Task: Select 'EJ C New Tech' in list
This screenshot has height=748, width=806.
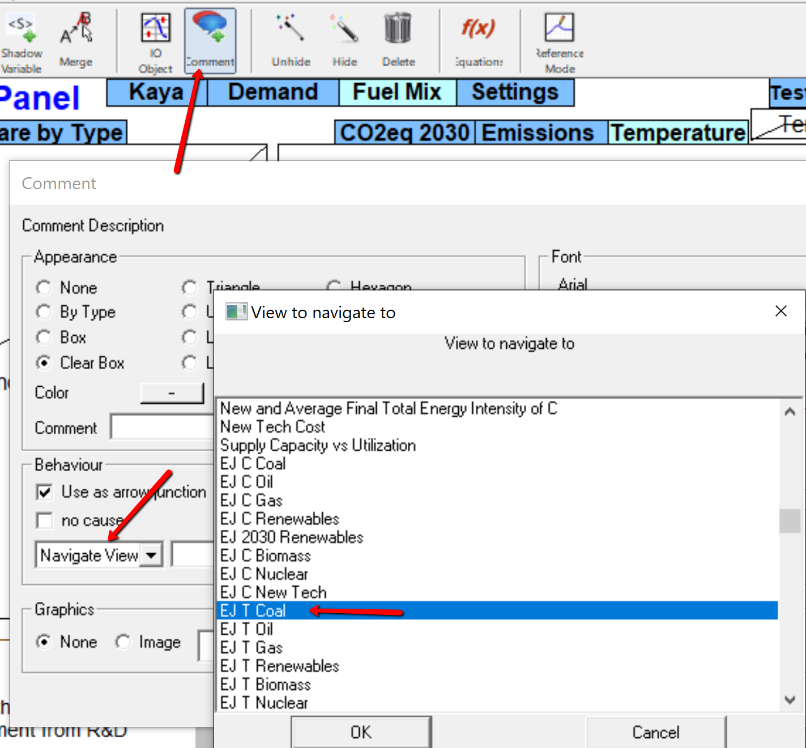Action: click(498, 592)
